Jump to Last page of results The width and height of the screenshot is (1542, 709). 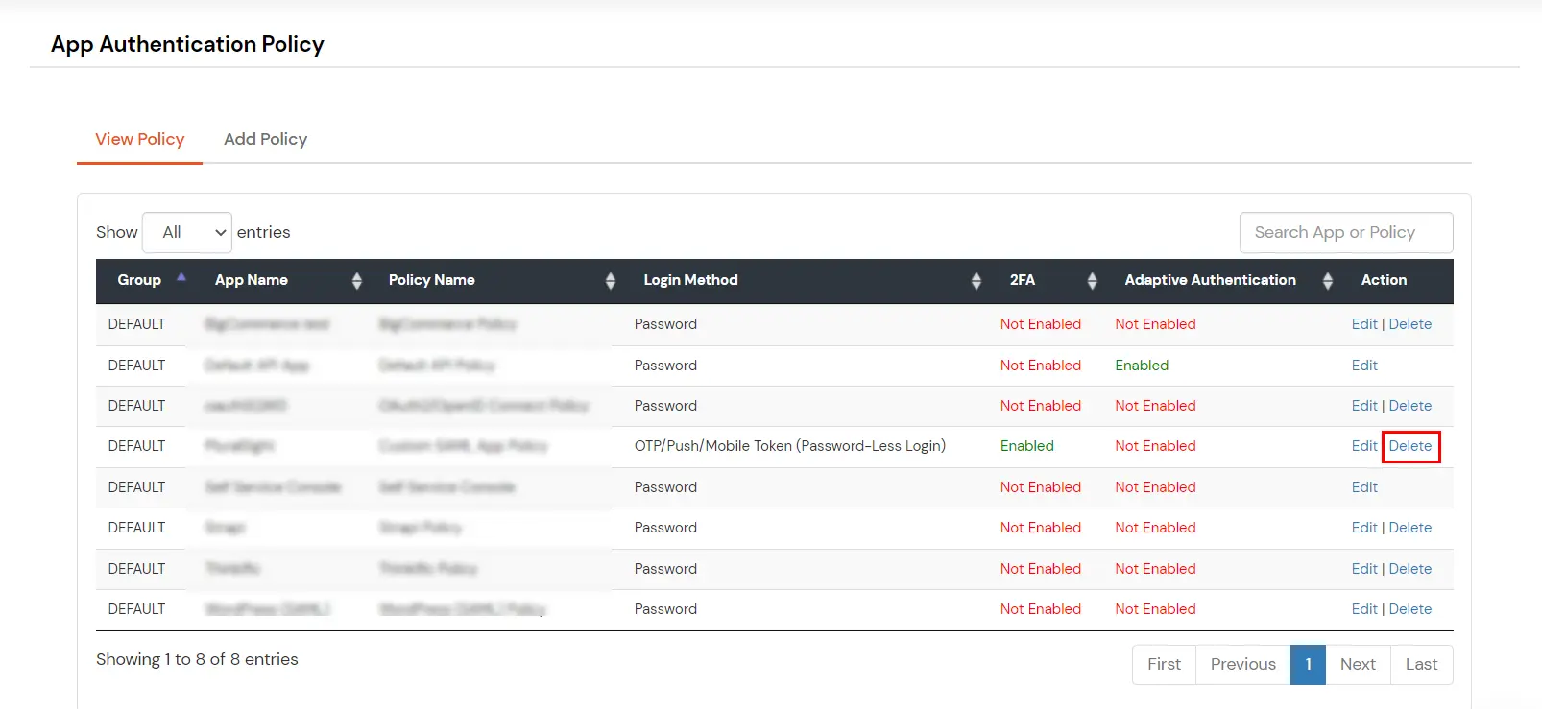[1421, 664]
